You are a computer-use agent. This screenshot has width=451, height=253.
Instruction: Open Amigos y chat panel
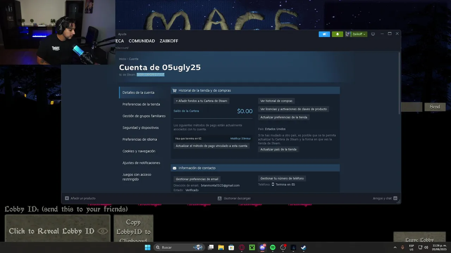pyautogui.click(x=385, y=198)
